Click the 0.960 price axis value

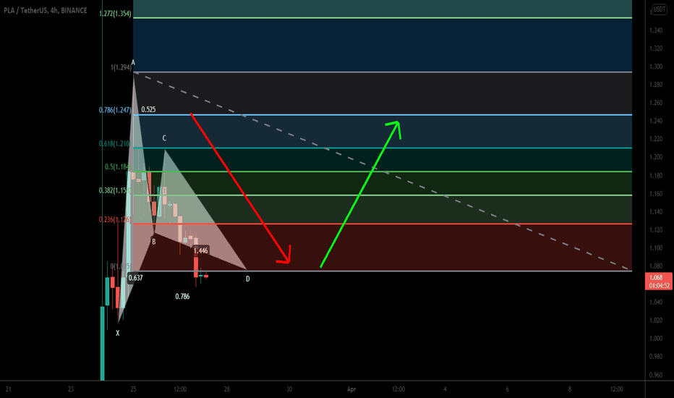click(656, 375)
